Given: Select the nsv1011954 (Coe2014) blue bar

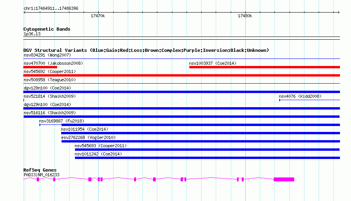Looking at the screenshot, I should [x=201, y=133].
